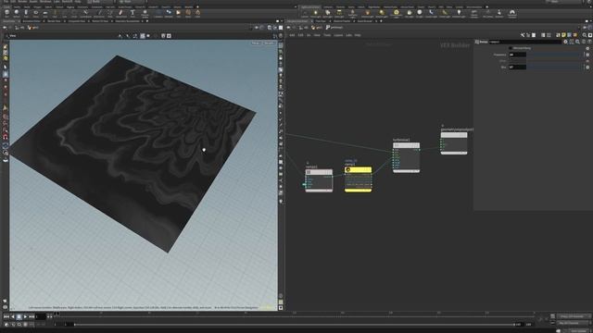Image resolution: width=593 pixels, height=333 pixels.
Task: Select the Spray Paint shelf tool
Action: (x=121, y=13)
